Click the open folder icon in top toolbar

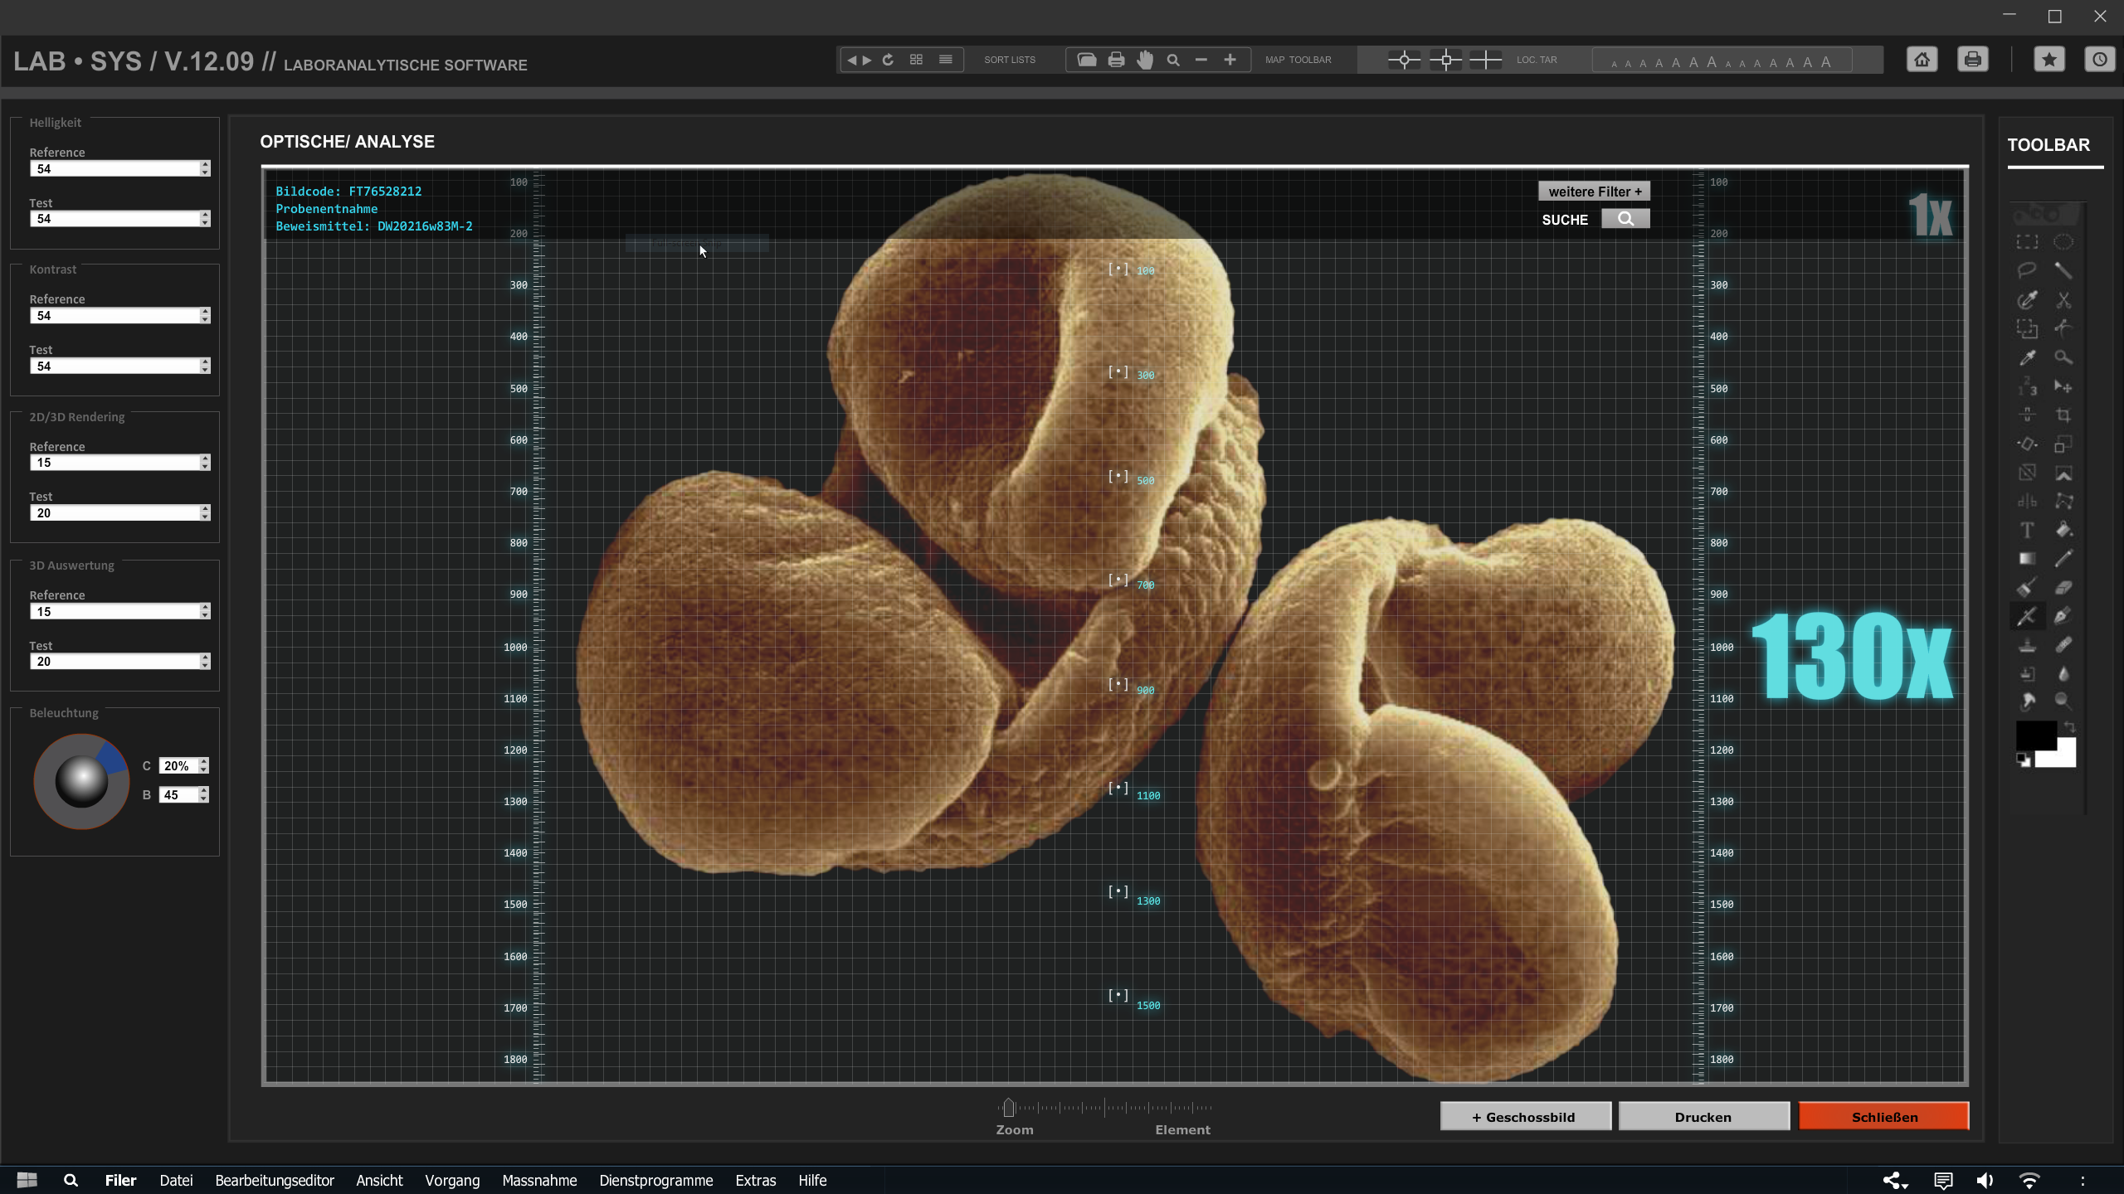click(x=1086, y=60)
